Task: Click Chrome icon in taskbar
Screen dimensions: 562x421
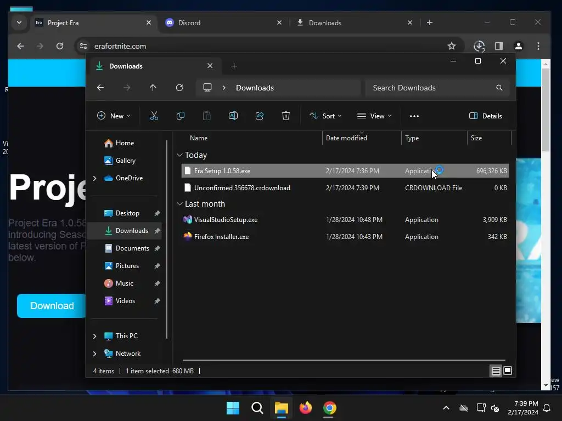Action: click(x=330, y=408)
